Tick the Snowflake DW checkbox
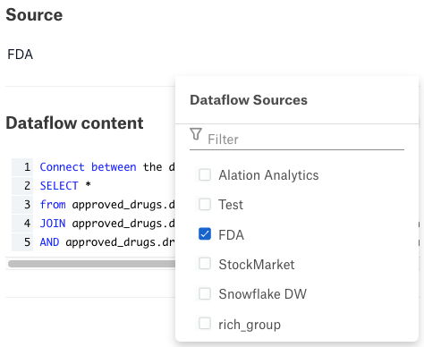Viewport: 424px width, 347px height. (205, 293)
